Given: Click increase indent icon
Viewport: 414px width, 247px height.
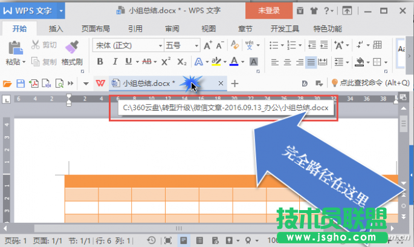Looking at the screenshot, I should pyautogui.click(x=324, y=45).
